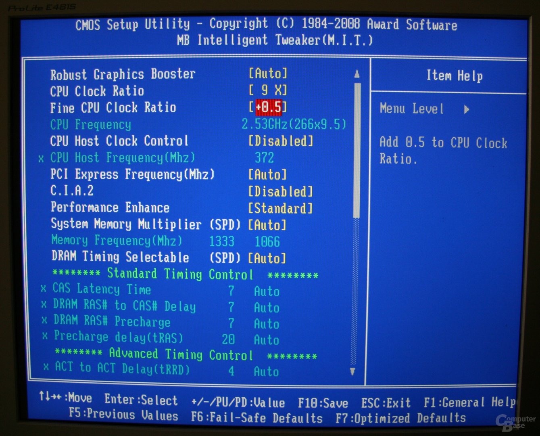
Task: Click the Menu Level arrow indicator
Action: click(x=467, y=109)
